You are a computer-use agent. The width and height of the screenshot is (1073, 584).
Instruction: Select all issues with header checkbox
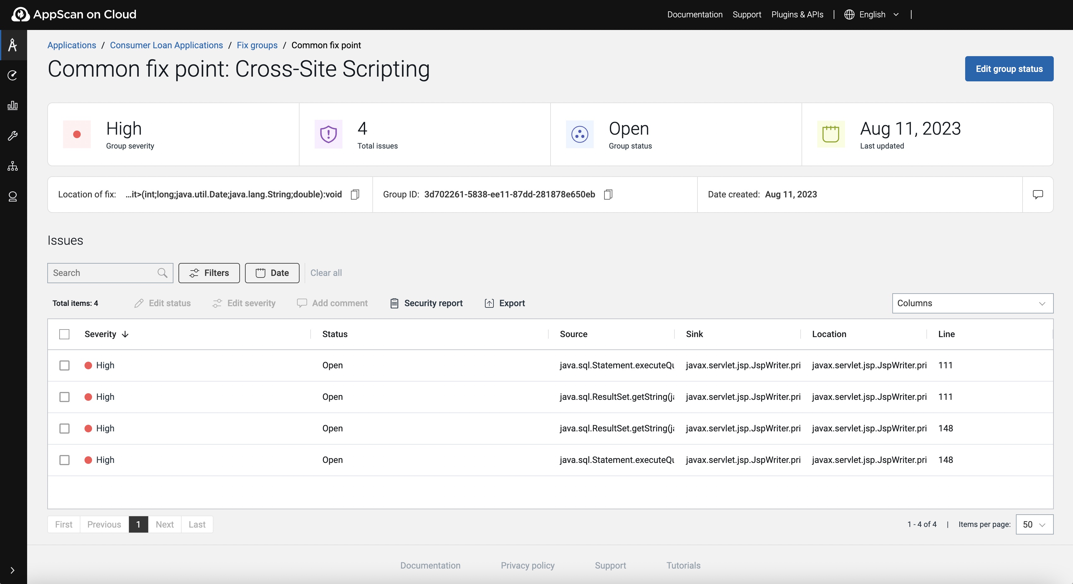pos(64,334)
